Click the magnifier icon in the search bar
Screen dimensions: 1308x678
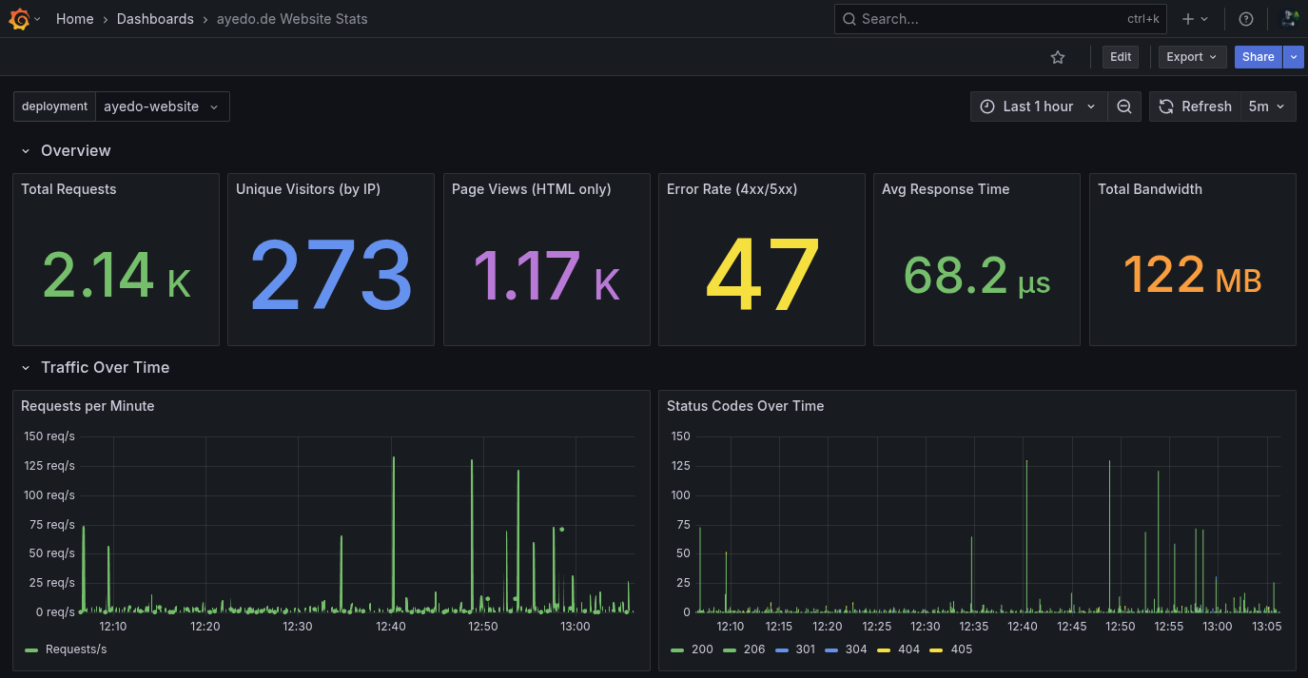(848, 18)
